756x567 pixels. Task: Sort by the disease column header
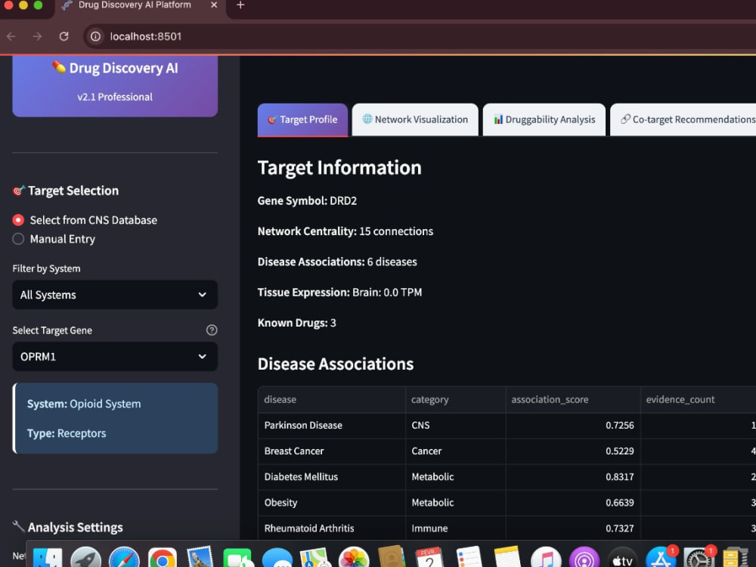(x=332, y=400)
